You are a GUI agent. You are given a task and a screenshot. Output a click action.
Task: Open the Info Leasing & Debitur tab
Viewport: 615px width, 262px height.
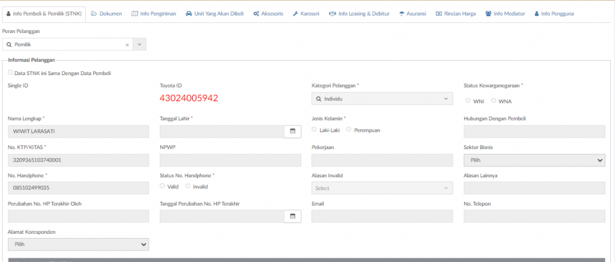click(359, 14)
